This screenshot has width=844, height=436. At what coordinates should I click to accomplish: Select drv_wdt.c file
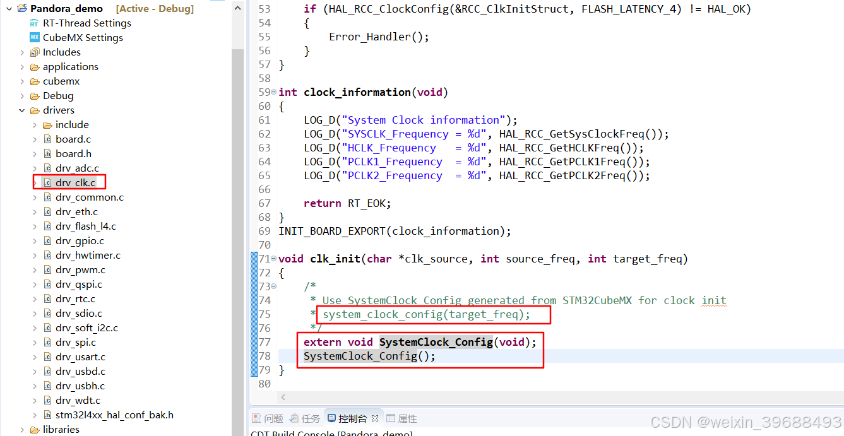(x=78, y=401)
